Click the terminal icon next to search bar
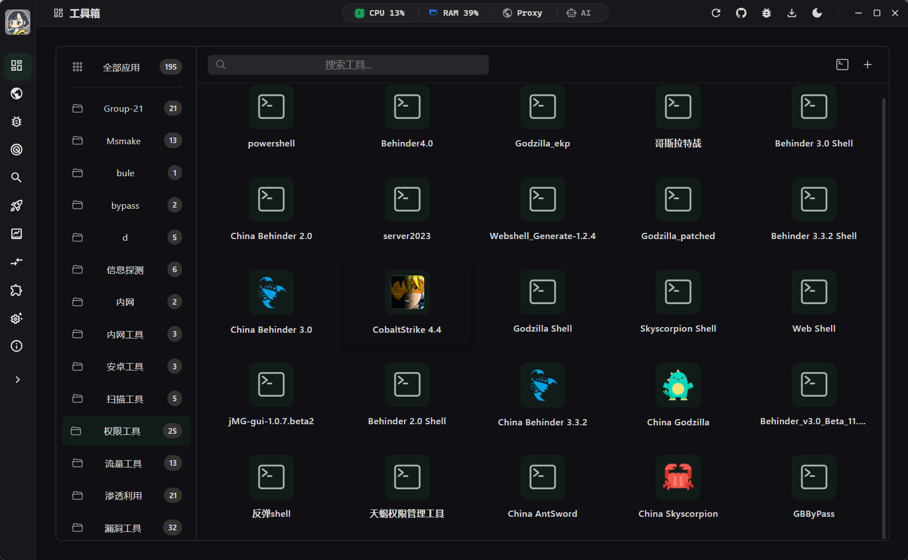Screen dimensions: 908x560 pyautogui.click(x=842, y=65)
